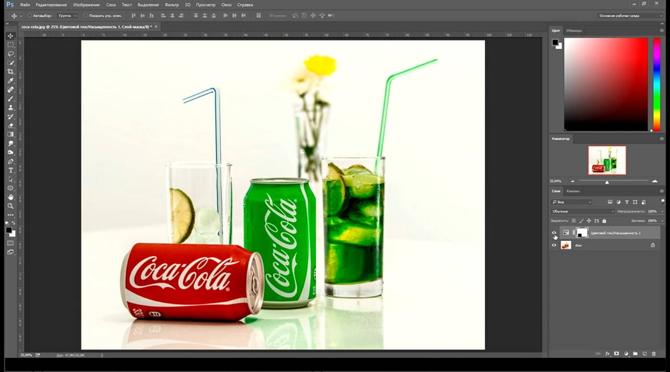Lock position icon in Layers panel
The height and width of the screenshot is (372, 670).
pyautogui.click(x=589, y=221)
